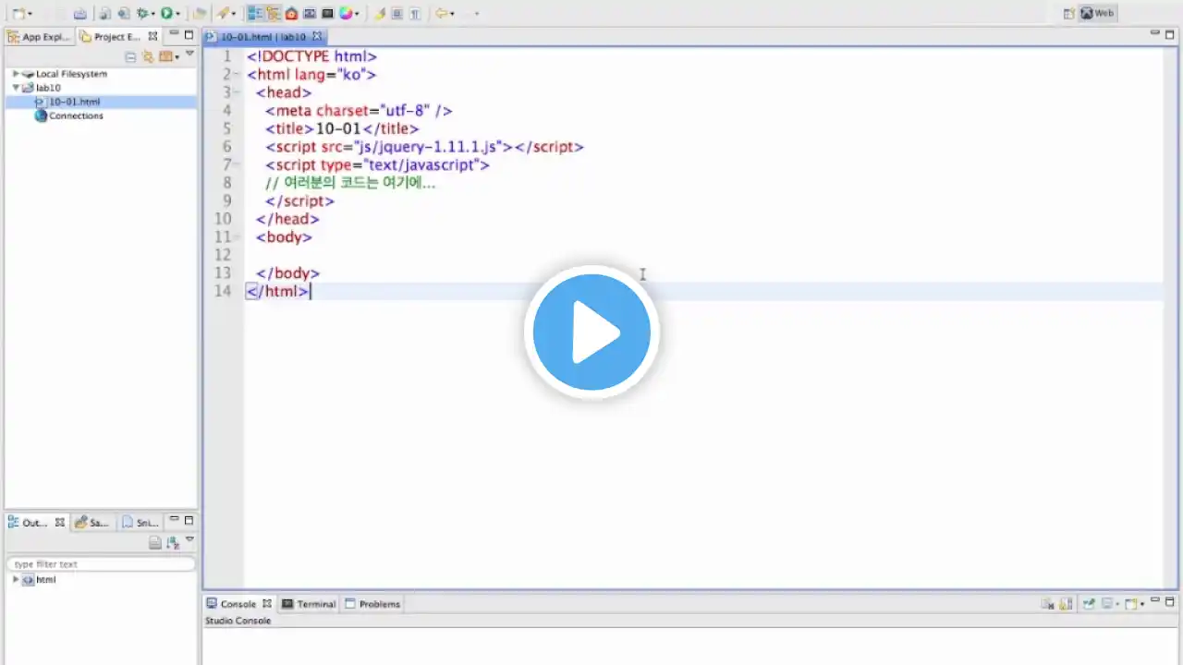Screen dimensions: 1183x665
Task: Click the red home toolbar icon
Action: click(291, 14)
